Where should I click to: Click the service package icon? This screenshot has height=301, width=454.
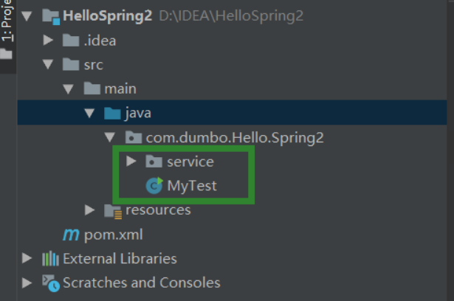click(x=154, y=162)
